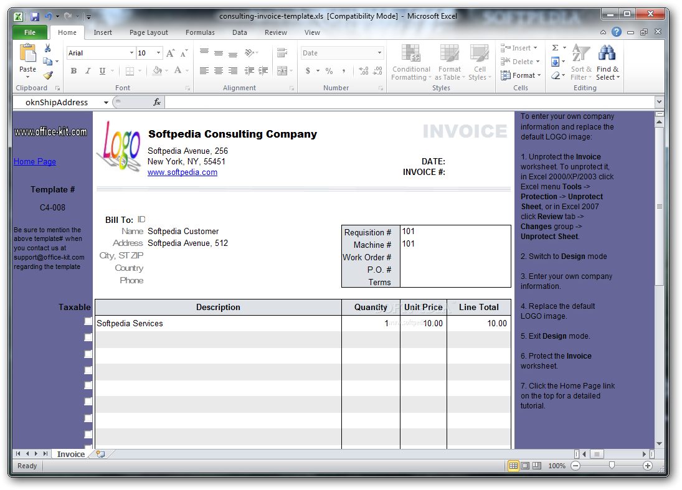Click Zoom Out minus button
Viewport: 682px width, 490px height.
(575, 466)
